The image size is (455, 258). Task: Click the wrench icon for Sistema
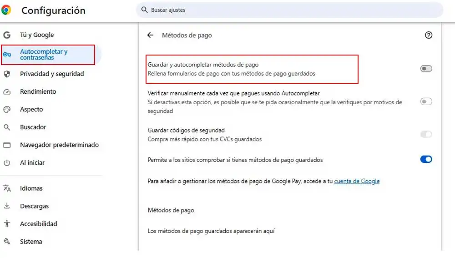click(x=7, y=242)
